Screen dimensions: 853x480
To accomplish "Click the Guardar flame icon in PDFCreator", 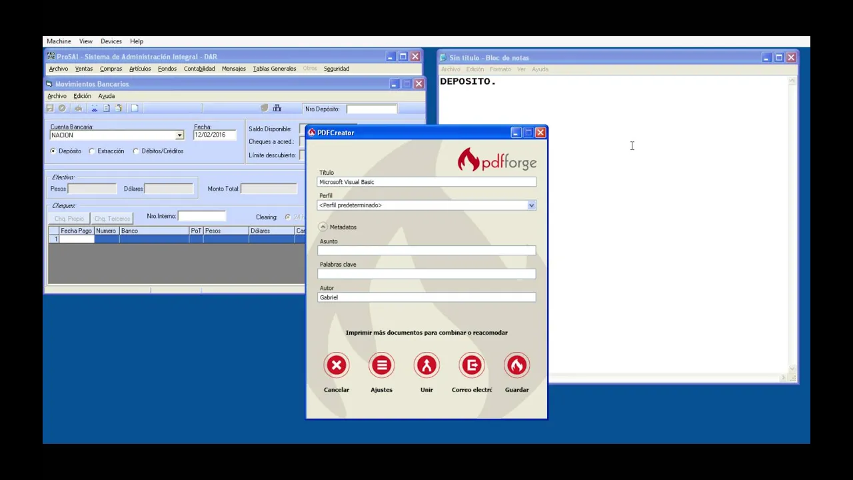I will (516, 365).
